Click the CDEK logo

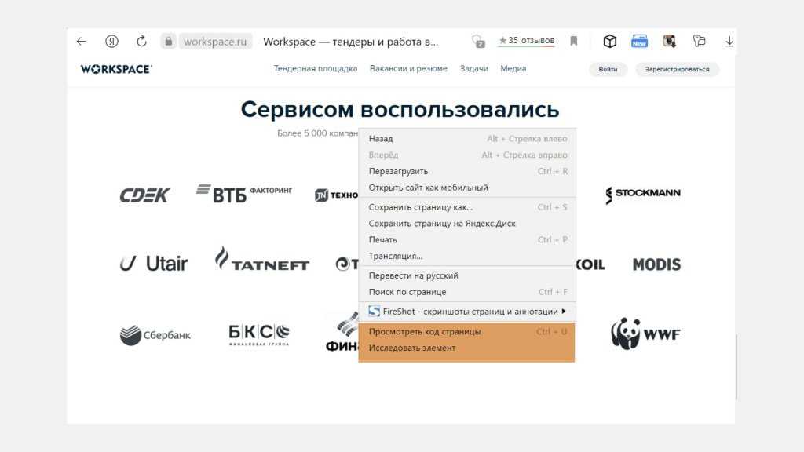pos(144,195)
